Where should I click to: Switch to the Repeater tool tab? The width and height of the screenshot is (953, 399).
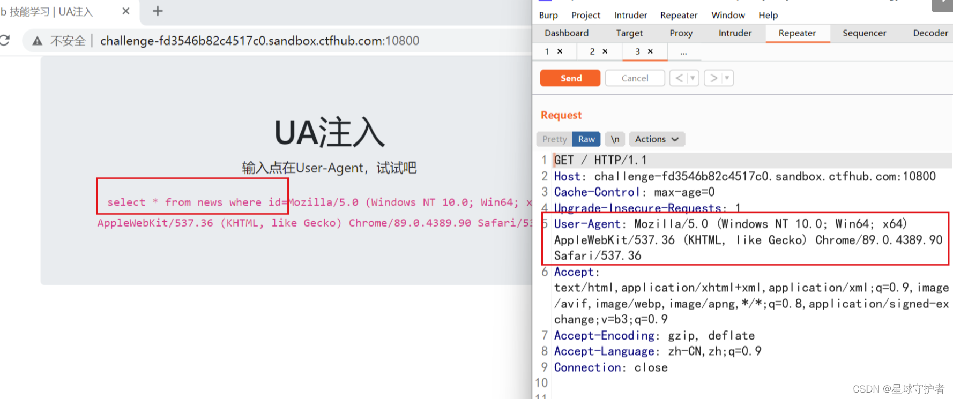click(798, 33)
